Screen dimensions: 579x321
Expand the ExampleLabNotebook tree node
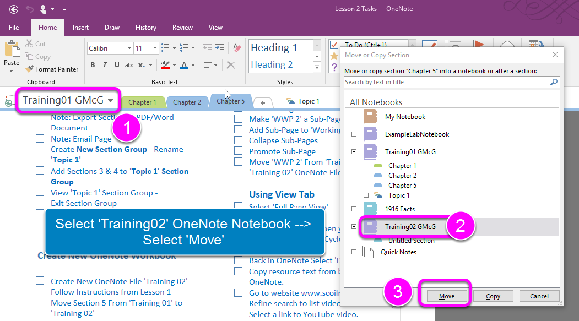(354, 134)
